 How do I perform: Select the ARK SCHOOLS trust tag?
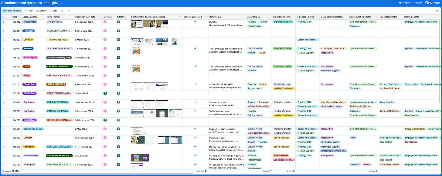coord(55,22)
